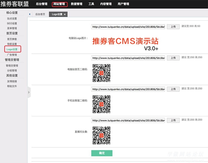Click the 直播间头像 QR image
The width and height of the screenshot is (208, 163).
click(x=101, y=135)
